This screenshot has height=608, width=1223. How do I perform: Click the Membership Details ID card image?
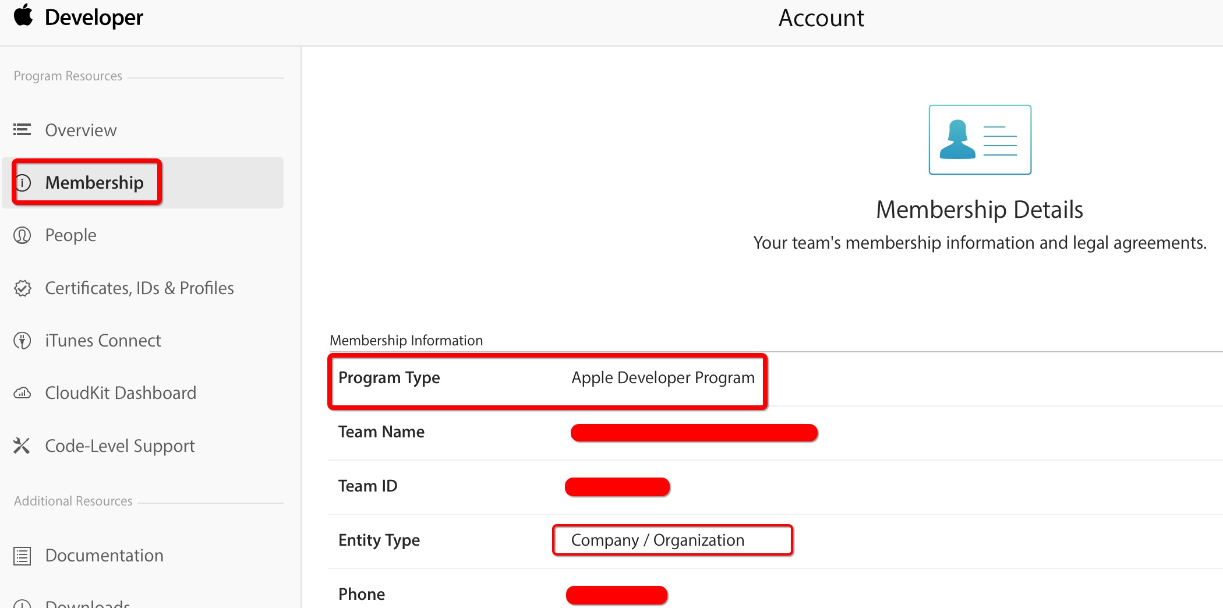click(980, 140)
